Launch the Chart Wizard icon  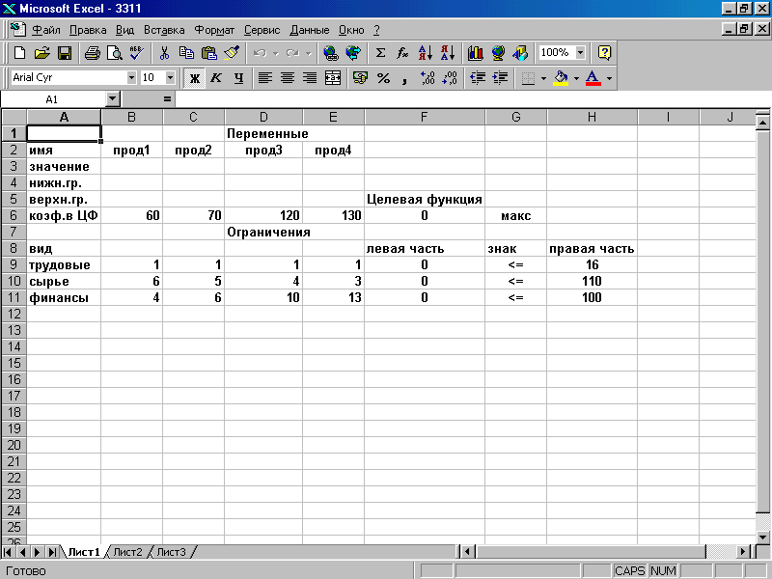[x=475, y=53]
